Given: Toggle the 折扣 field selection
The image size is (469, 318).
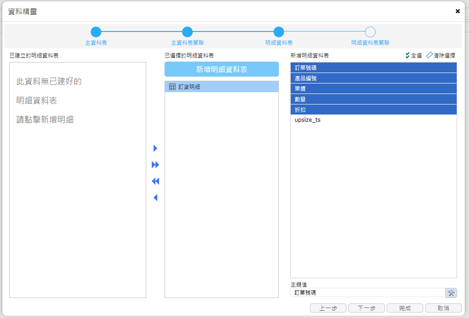Looking at the screenshot, I should coord(373,109).
